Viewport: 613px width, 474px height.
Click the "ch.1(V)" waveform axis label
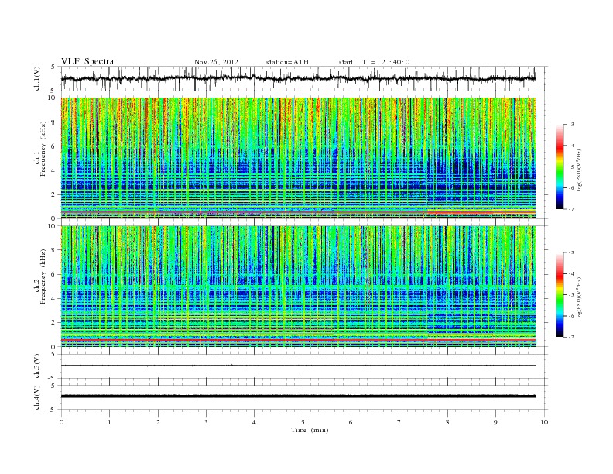tap(37, 78)
